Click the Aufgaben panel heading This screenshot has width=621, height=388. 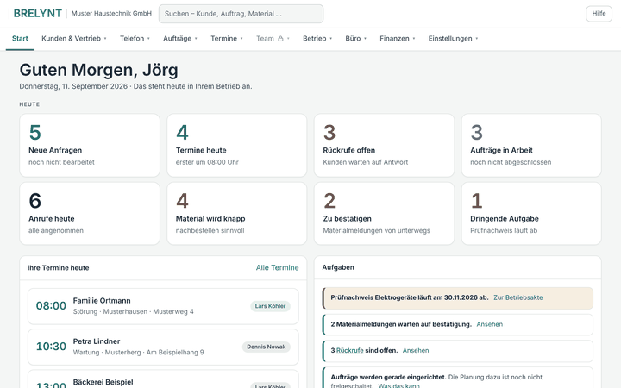pyautogui.click(x=338, y=267)
